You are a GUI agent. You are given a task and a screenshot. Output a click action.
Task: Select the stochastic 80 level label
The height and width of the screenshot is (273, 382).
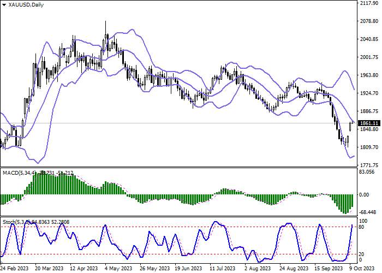coord(361,227)
